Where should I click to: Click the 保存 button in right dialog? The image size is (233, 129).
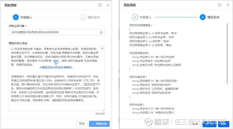pos(224,124)
